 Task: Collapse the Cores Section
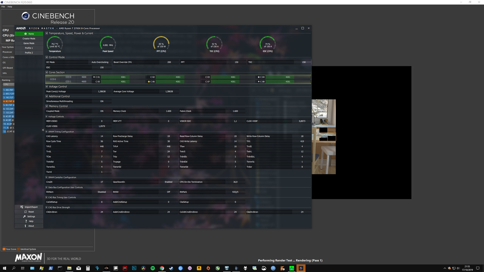click(47, 72)
